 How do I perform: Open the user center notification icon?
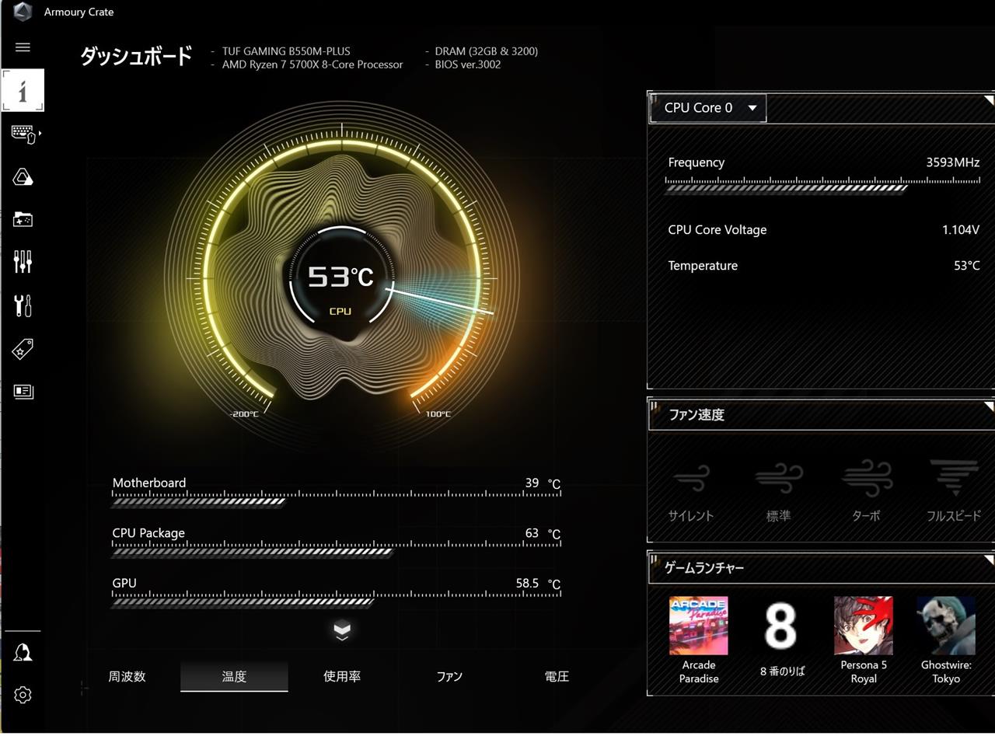[23, 653]
